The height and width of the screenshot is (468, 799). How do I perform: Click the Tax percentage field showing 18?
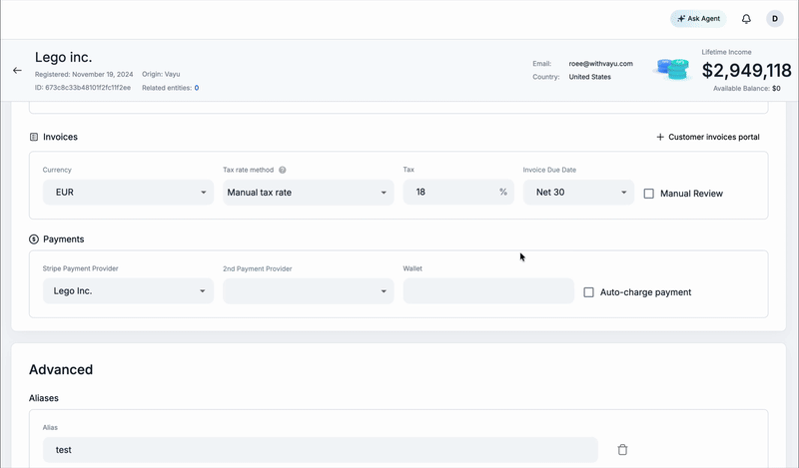458,192
